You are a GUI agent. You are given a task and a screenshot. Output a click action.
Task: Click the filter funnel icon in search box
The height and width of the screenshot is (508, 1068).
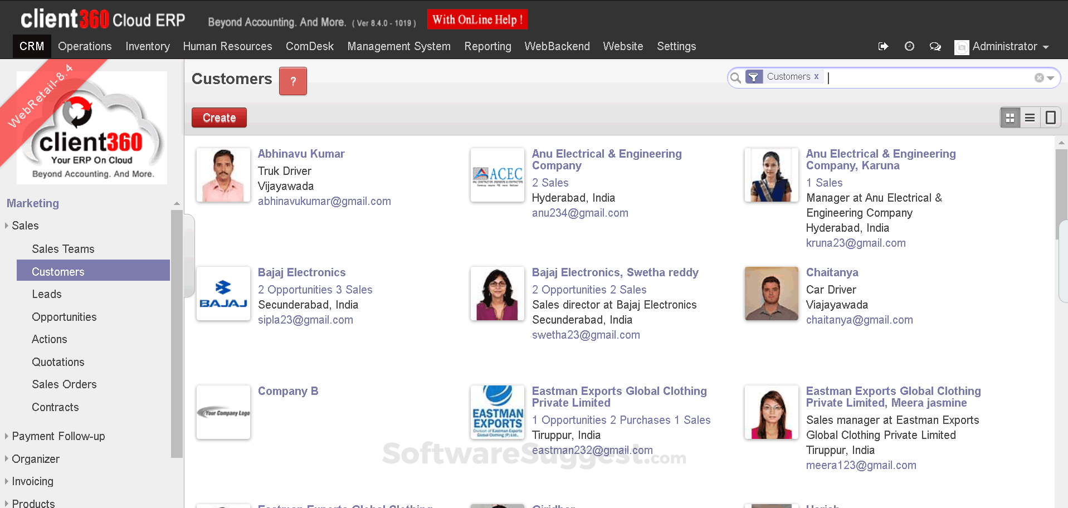coord(754,77)
